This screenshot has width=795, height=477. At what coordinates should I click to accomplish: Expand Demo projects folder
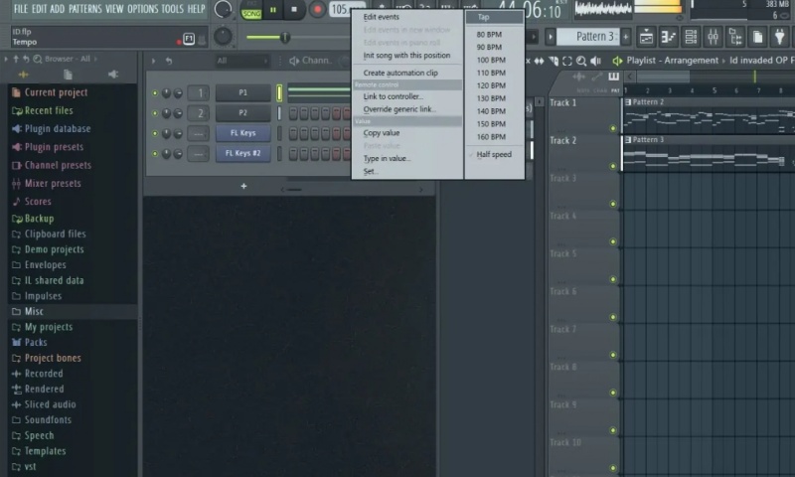pos(54,249)
